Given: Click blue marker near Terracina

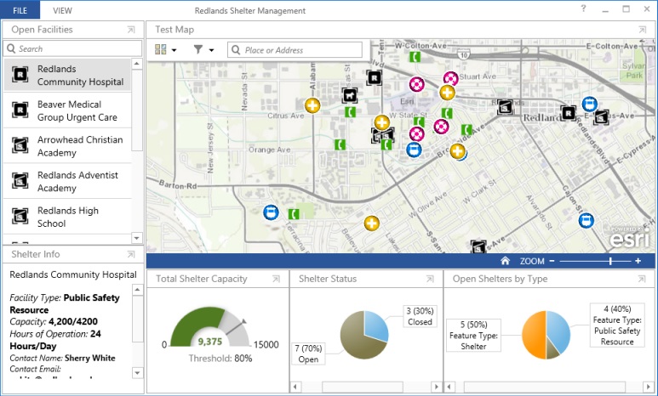Looking at the screenshot, I should 271,212.
